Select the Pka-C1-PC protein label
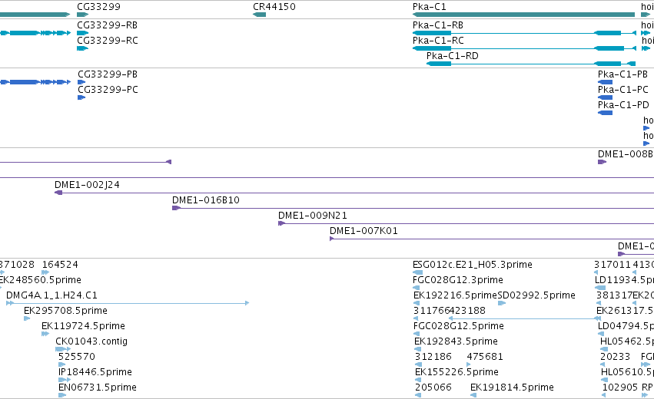 [x=622, y=90]
